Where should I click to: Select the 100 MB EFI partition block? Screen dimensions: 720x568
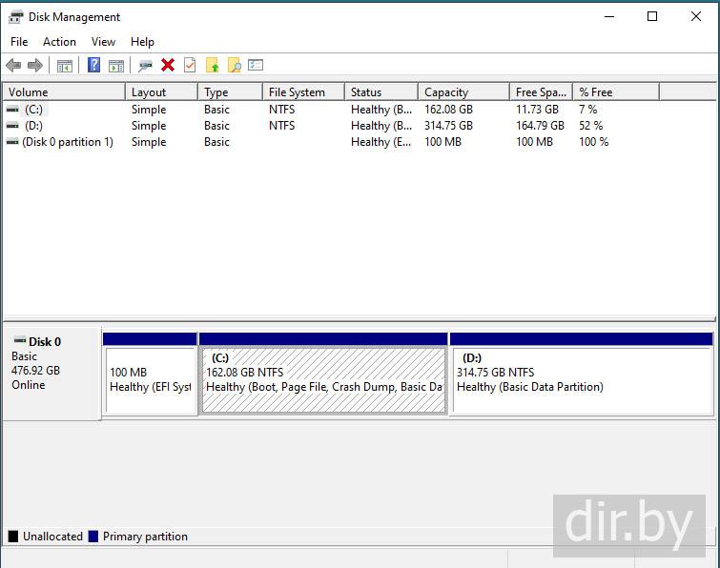coord(150,379)
